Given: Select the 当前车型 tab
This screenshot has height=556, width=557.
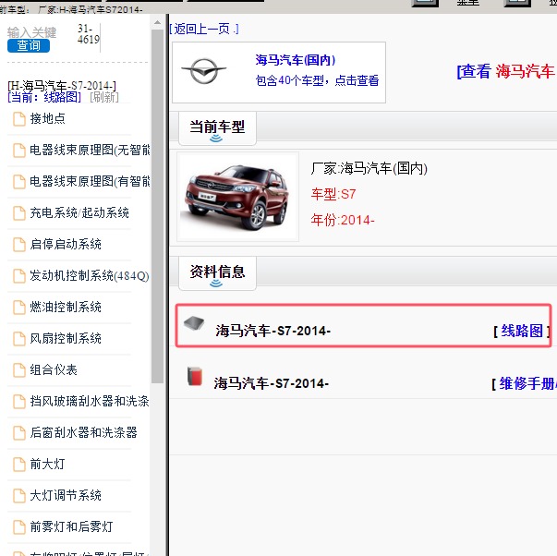Looking at the screenshot, I should pos(217,128).
